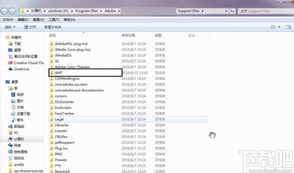Sort by the 名称 column header
This screenshot has width=294, height=173.
click(53, 35)
